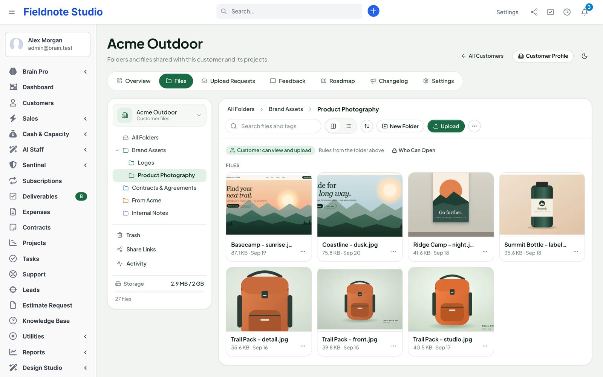
Task: Click the Upload button
Action: [x=446, y=126]
